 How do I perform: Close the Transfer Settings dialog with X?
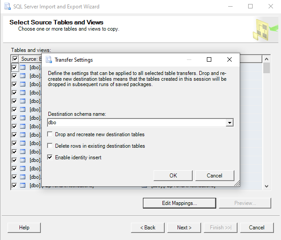230,59
